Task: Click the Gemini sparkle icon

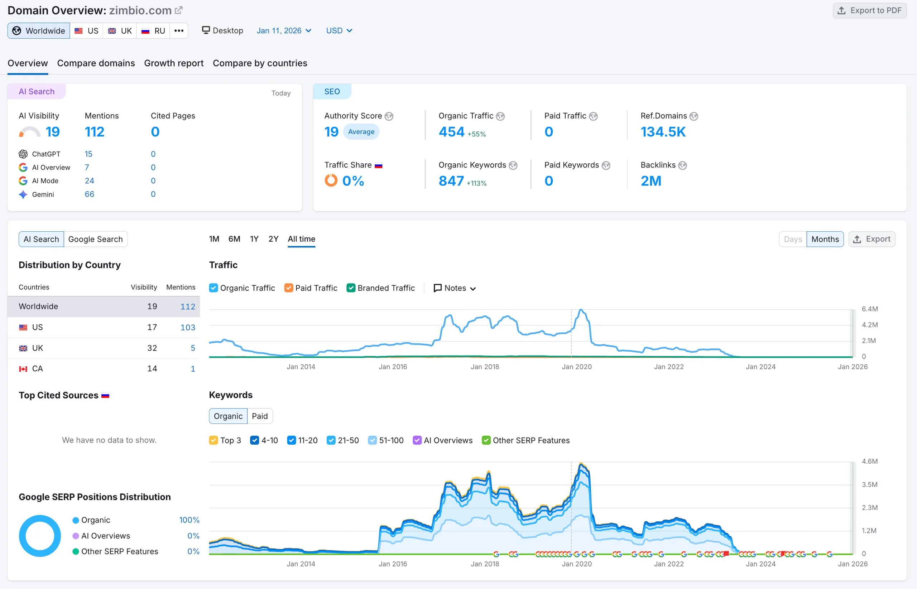Action: (x=23, y=194)
